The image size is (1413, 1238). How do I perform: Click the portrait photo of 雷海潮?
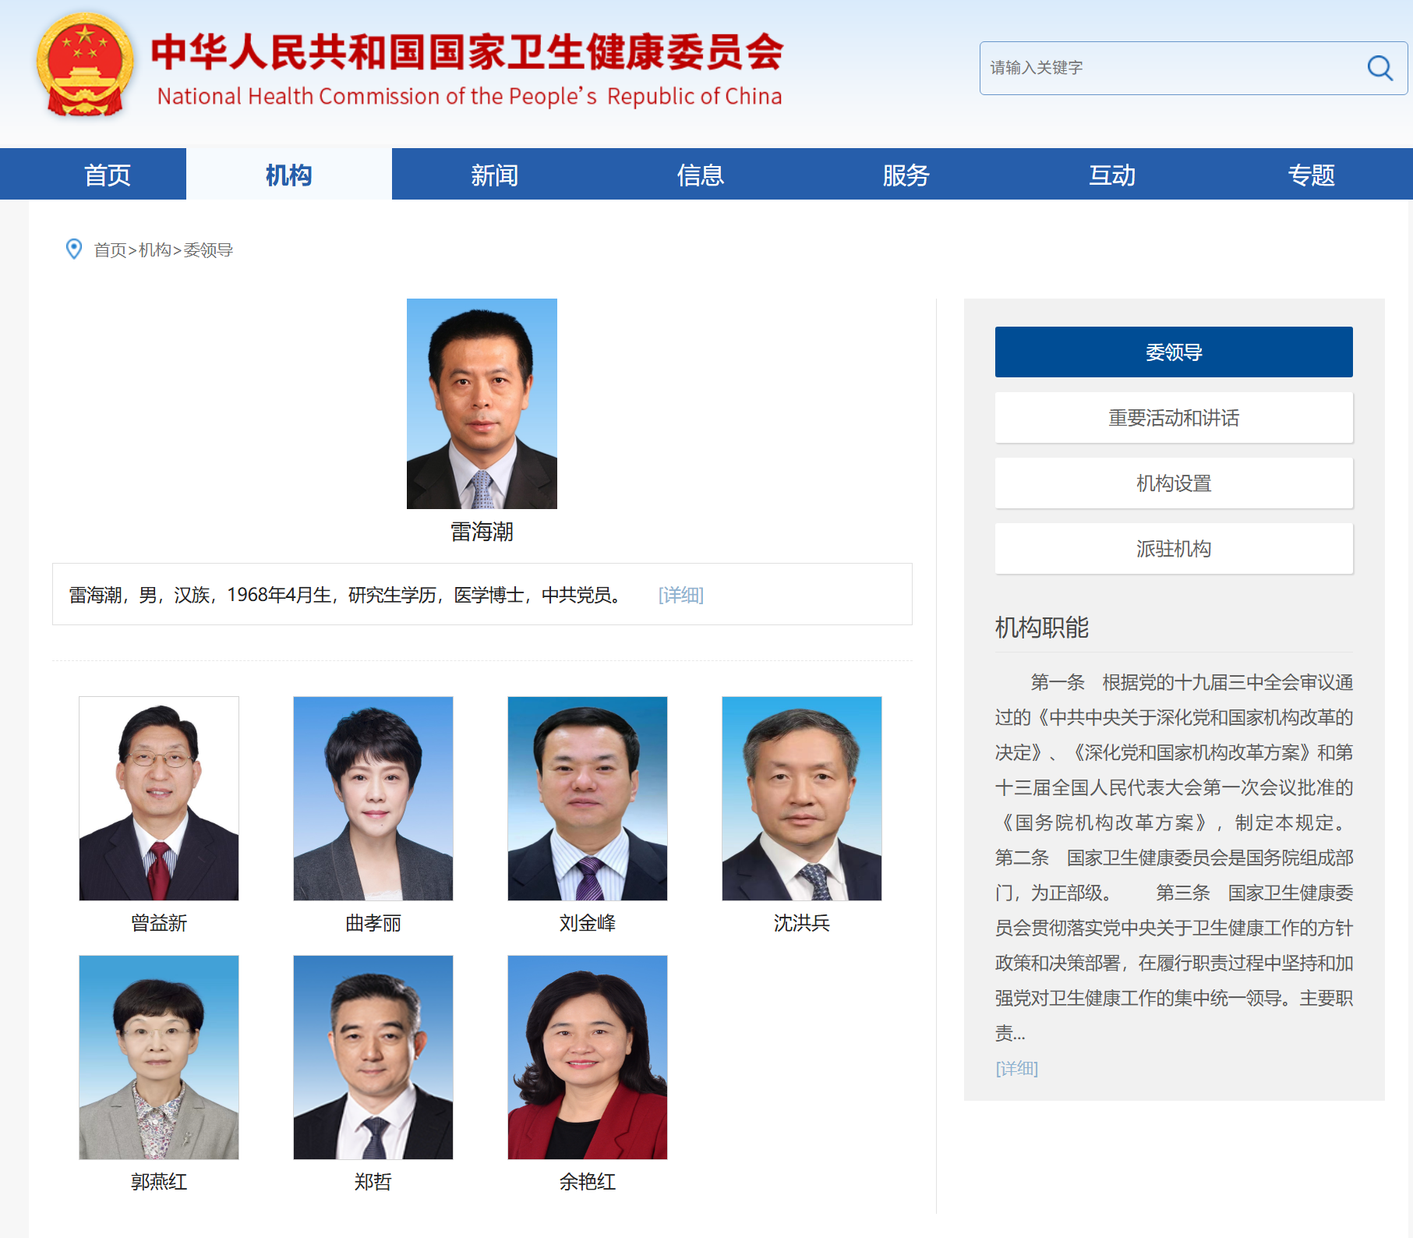[x=482, y=404]
